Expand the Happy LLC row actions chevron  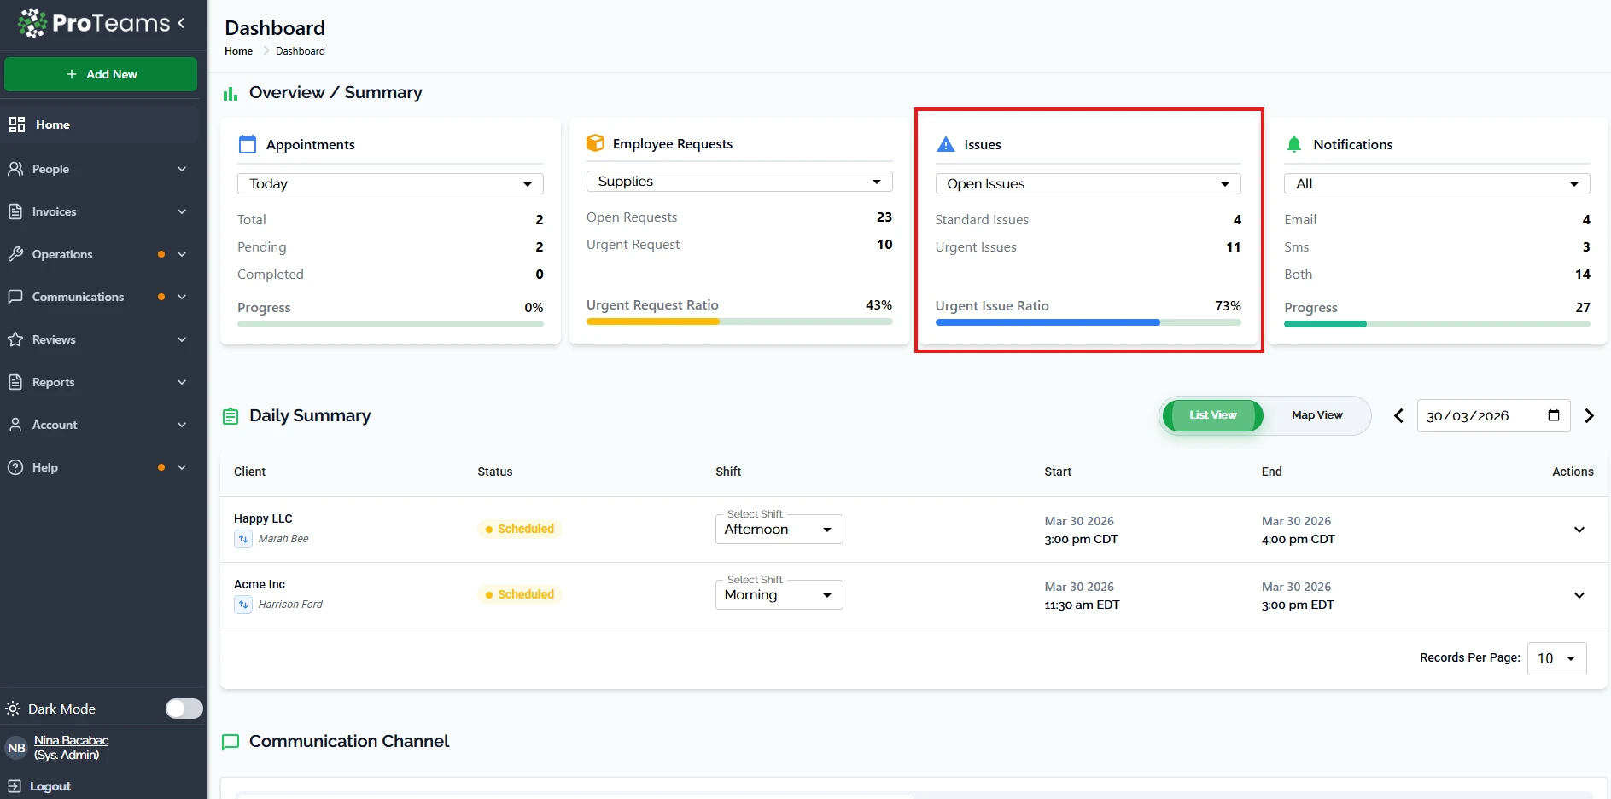pyautogui.click(x=1579, y=530)
